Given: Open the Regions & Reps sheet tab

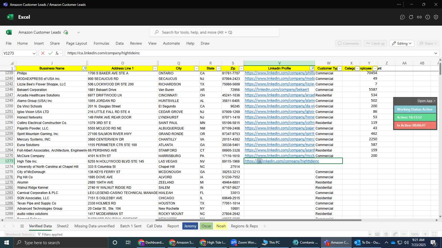Looking at the screenshot, I should coord(244,226).
